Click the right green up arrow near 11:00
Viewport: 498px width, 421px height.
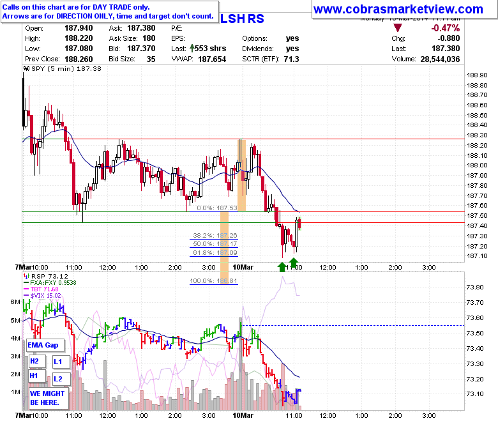tap(294, 263)
